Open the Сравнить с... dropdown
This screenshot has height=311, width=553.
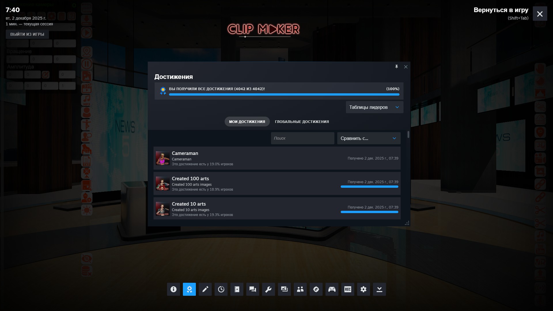tap(369, 138)
